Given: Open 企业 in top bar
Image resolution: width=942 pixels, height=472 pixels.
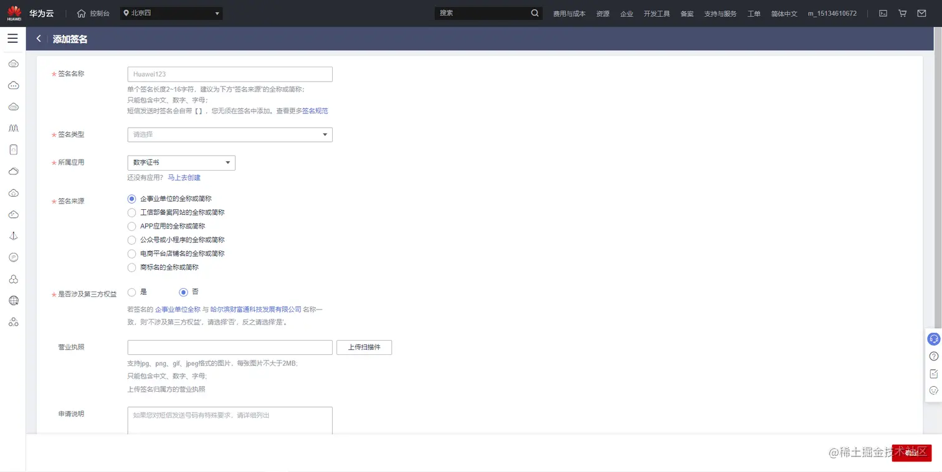Looking at the screenshot, I should [x=627, y=14].
